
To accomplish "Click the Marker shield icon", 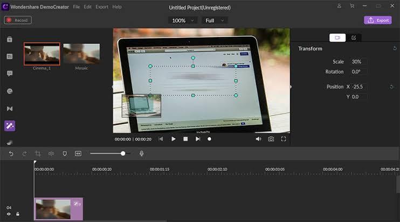I will coord(65,154).
